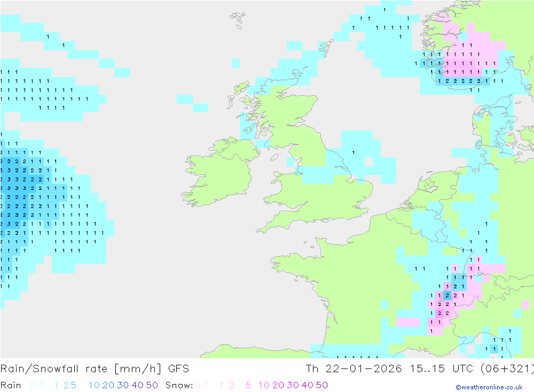Select the Rain 20 legend color value
The height and width of the screenshot is (392, 534).
coord(108,385)
